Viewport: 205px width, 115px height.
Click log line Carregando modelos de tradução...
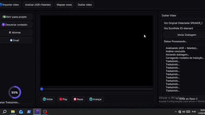[185, 58]
